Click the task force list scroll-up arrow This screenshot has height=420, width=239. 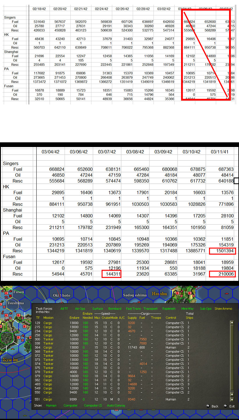[232, 323]
